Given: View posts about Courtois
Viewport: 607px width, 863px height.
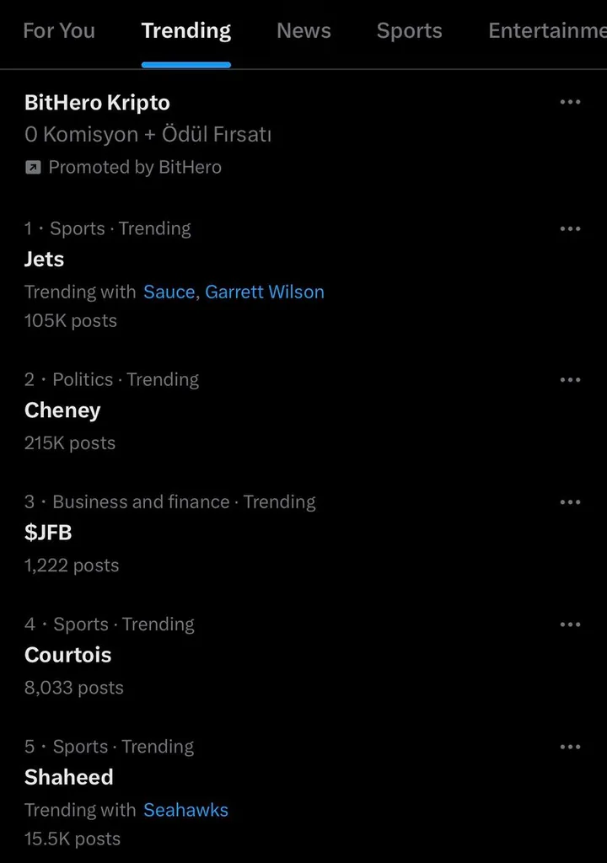Looking at the screenshot, I should (x=67, y=655).
